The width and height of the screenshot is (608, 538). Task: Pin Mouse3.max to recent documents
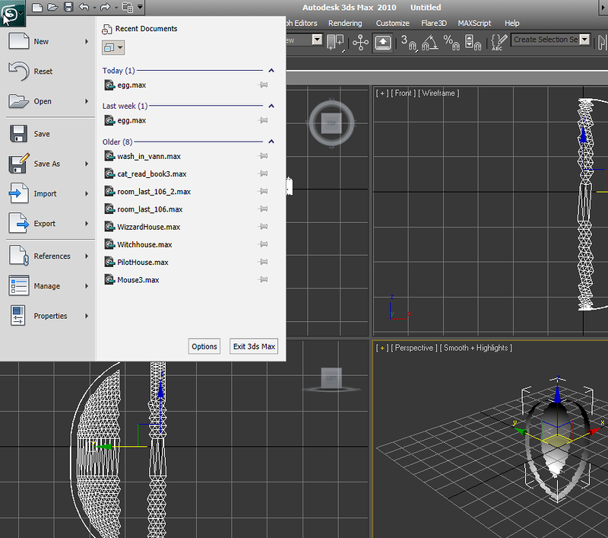click(263, 280)
